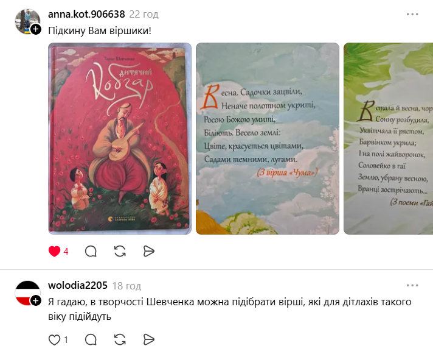Repost wolodia2205's reply
This screenshot has width=433, height=354.
point(120,340)
